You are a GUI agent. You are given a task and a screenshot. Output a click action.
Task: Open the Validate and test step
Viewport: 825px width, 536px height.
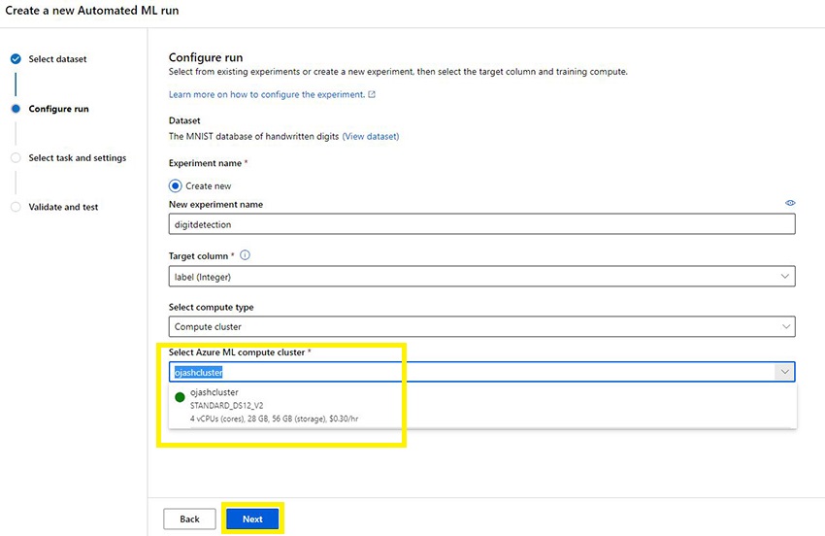(63, 207)
